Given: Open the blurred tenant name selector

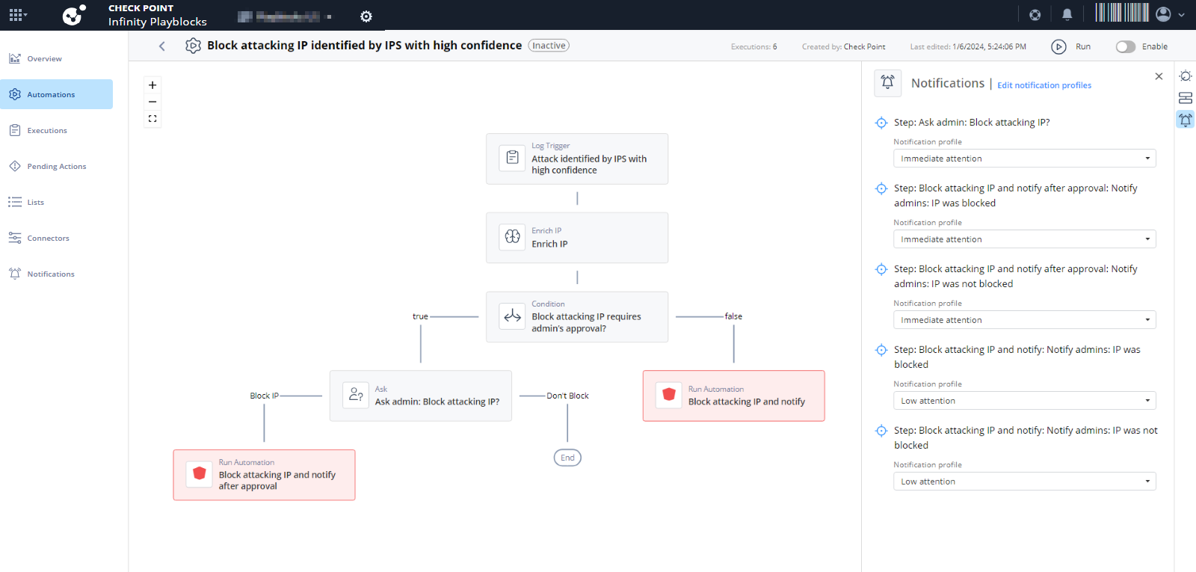Looking at the screenshot, I should click(284, 16).
